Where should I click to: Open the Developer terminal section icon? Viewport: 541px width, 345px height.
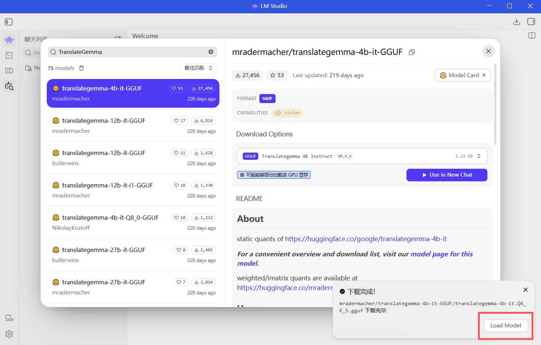[x=9, y=55]
